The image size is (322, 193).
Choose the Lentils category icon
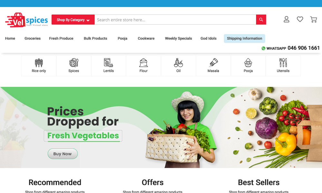pyautogui.click(x=109, y=63)
